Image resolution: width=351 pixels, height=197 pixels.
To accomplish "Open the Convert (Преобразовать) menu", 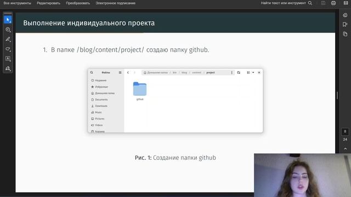I will 78,3.
